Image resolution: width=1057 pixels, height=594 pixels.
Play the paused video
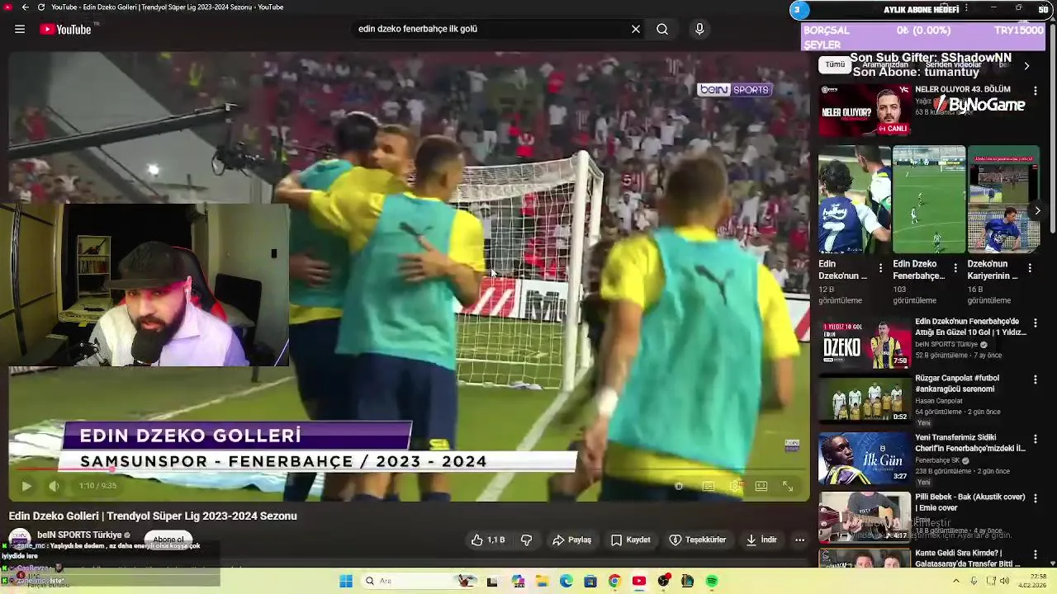tap(26, 486)
